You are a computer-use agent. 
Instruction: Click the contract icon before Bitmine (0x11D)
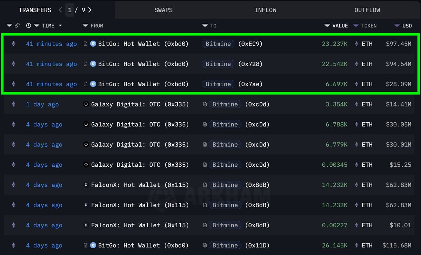[205, 246]
